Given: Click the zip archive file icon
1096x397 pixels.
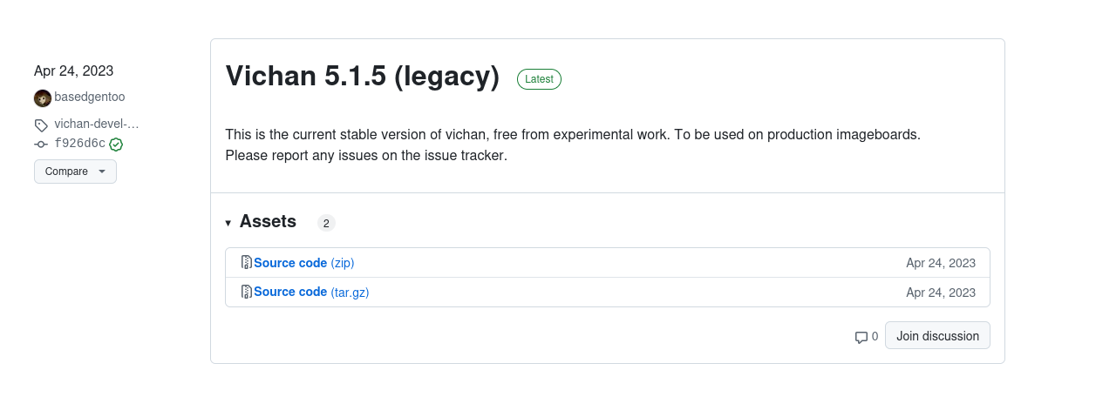Looking at the screenshot, I should click(247, 263).
